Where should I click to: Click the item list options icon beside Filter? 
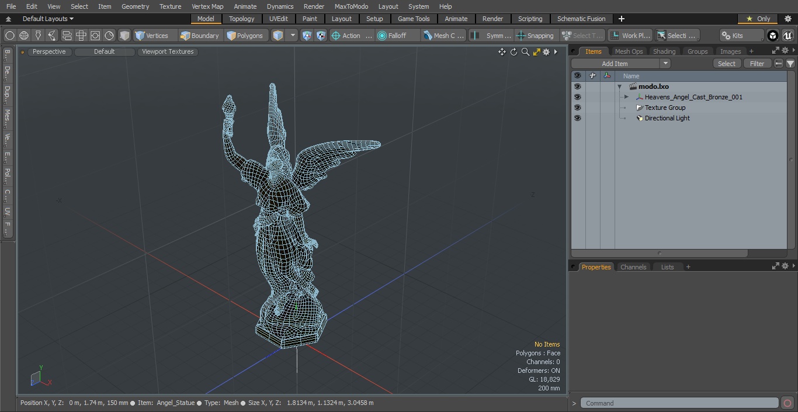click(779, 64)
